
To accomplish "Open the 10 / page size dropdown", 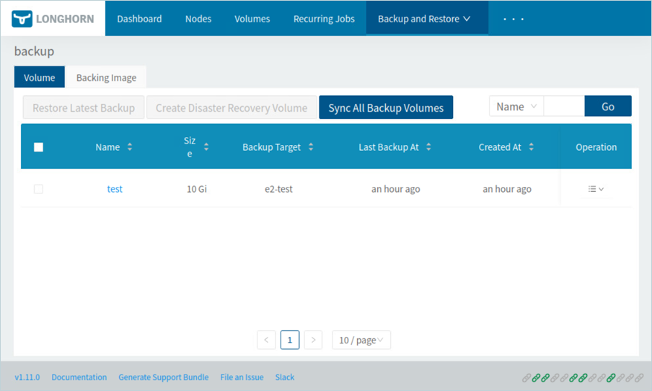I will tap(361, 340).
